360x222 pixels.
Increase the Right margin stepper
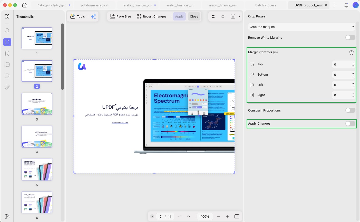coord(353,94)
